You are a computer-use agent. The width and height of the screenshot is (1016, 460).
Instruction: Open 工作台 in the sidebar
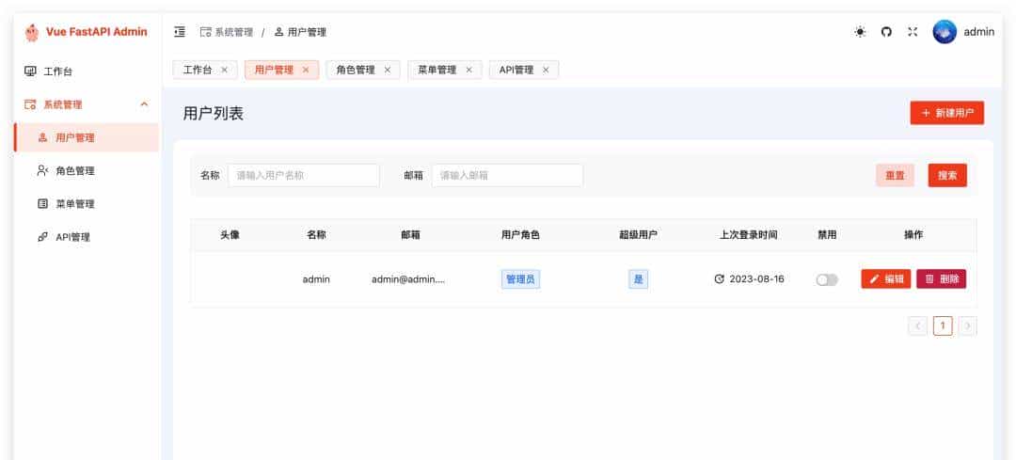coord(87,71)
